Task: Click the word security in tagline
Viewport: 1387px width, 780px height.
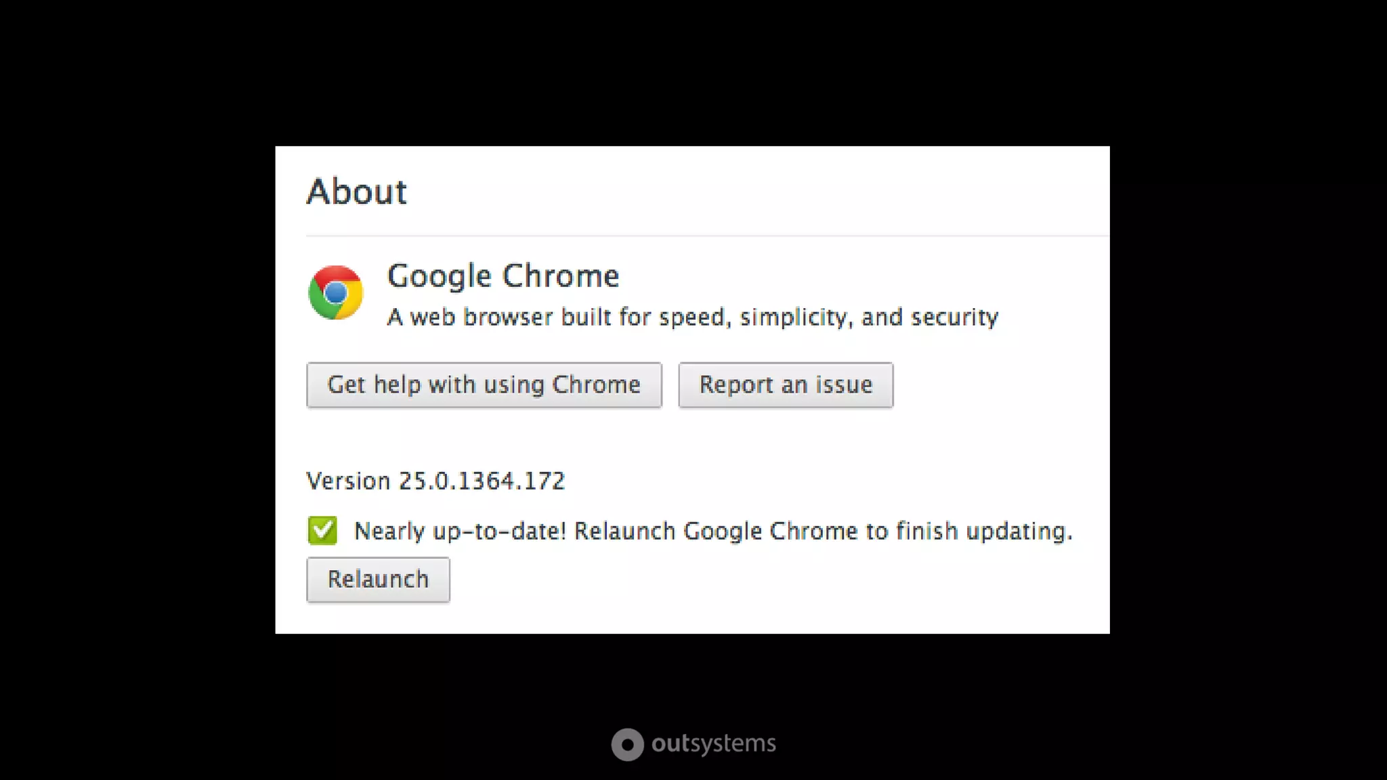Action: [x=955, y=318]
